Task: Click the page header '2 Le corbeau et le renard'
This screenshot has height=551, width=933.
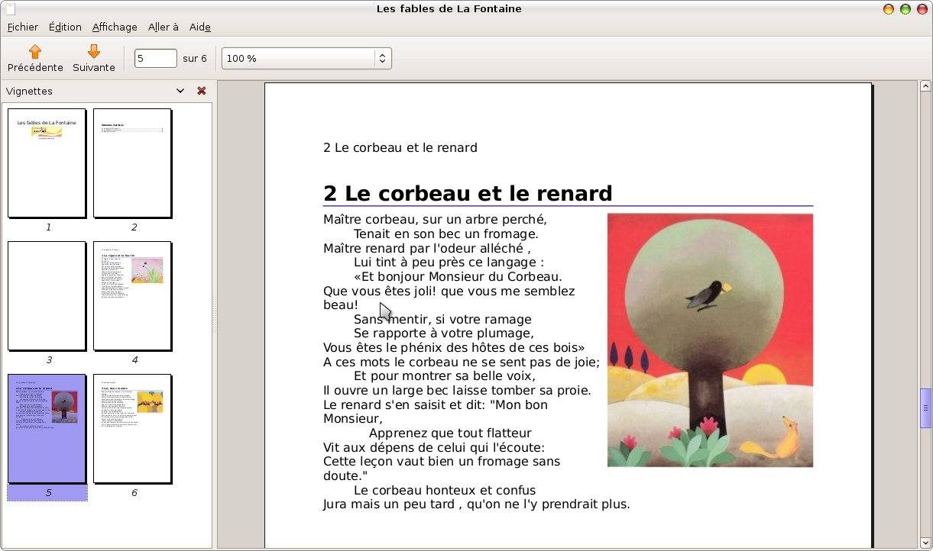Action: click(x=400, y=147)
